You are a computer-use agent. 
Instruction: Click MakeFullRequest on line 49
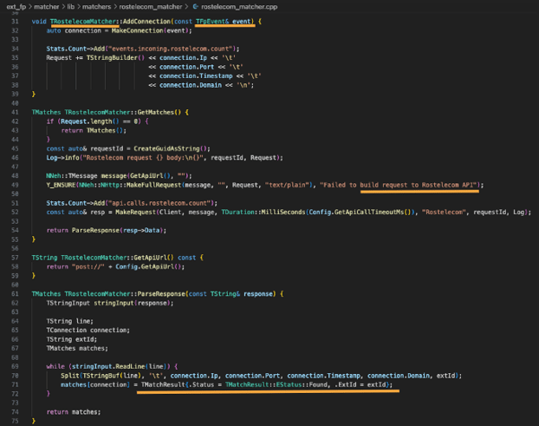[153, 185]
